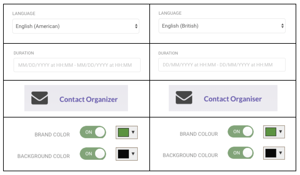
Task: Pick the black Background Color swatch
Action: 123,154
